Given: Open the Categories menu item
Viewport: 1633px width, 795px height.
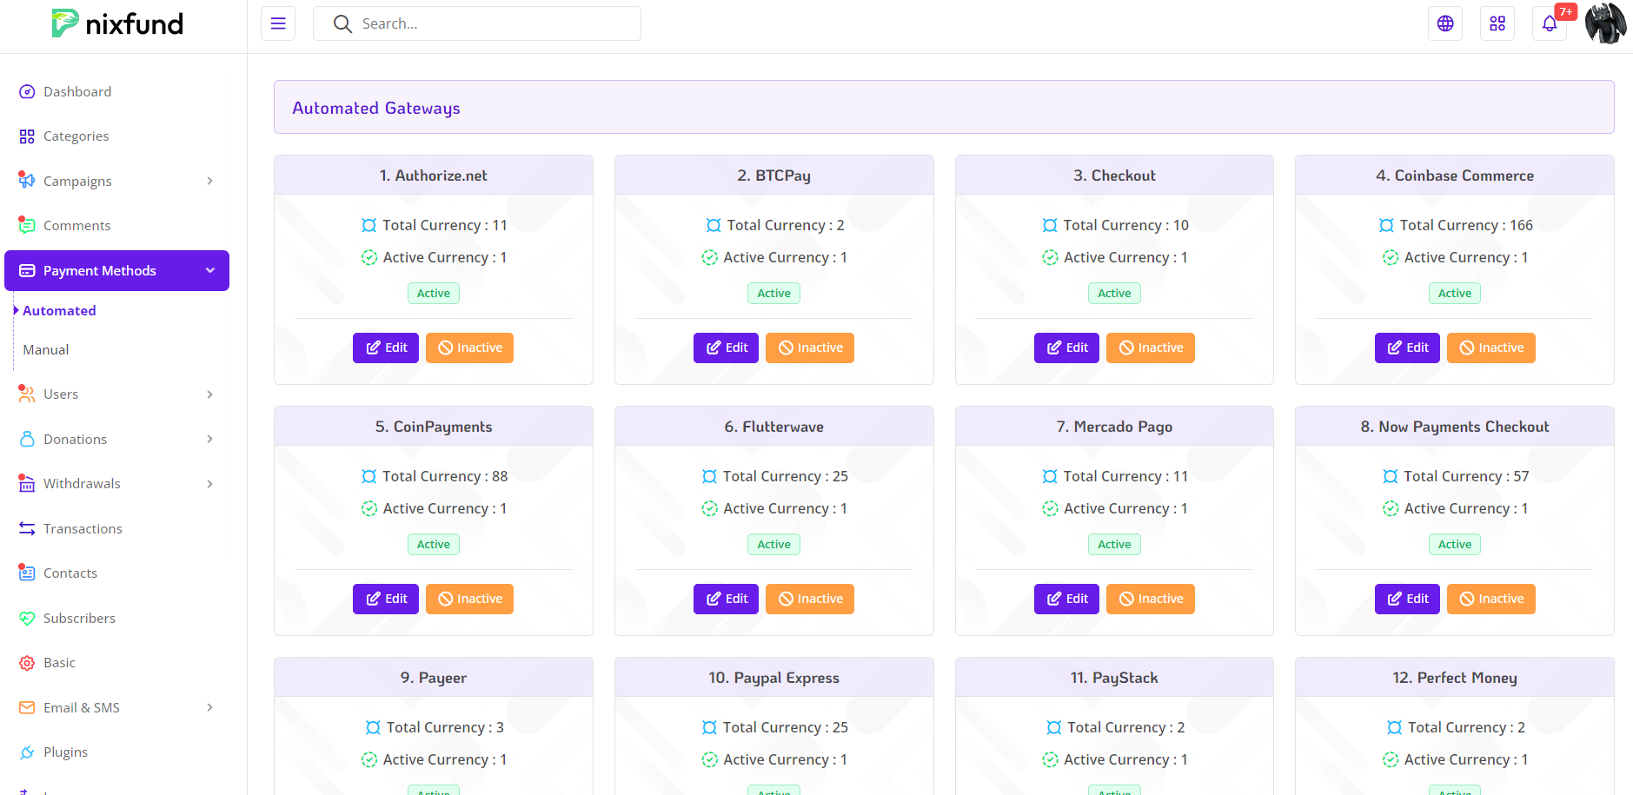Looking at the screenshot, I should click(x=76, y=136).
